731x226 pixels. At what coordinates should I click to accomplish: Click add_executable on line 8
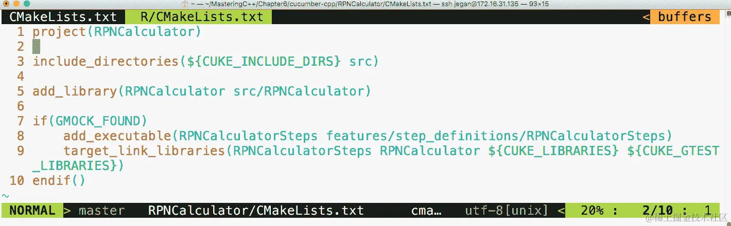coord(117,136)
